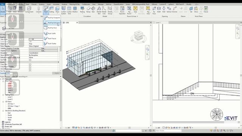Select the Door tool

point(15,9)
